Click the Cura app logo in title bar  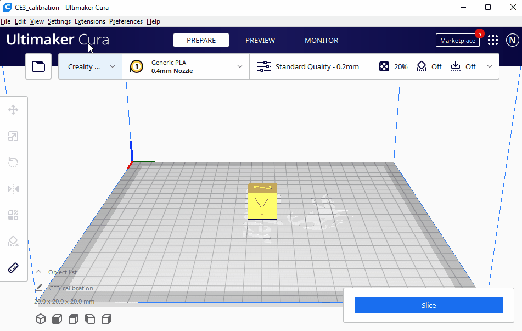point(7,7)
